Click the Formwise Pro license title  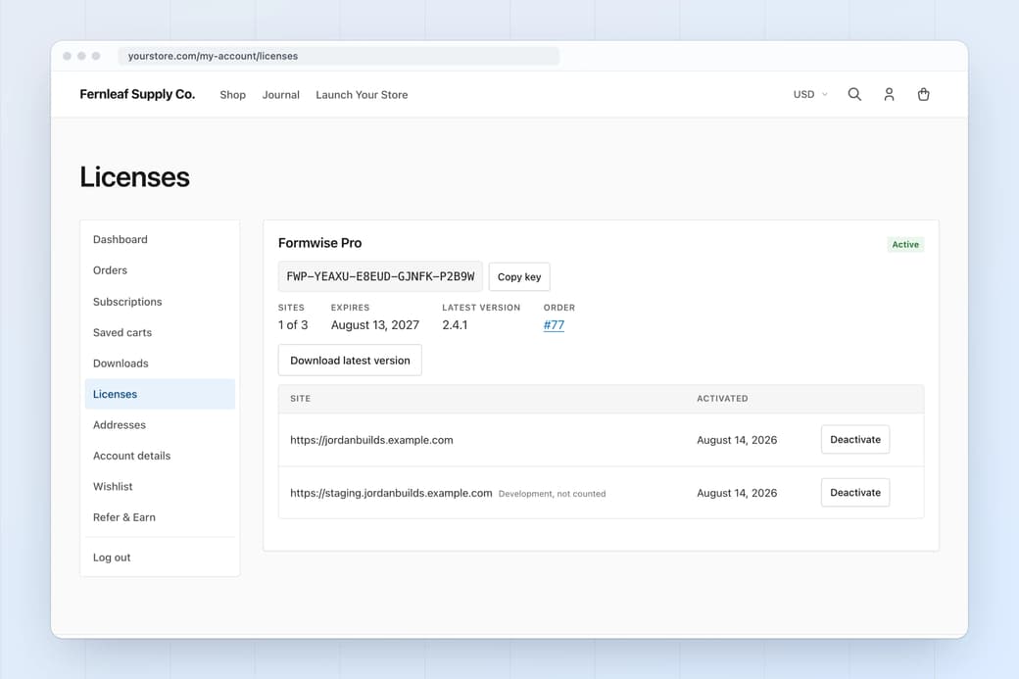pos(319,243)
